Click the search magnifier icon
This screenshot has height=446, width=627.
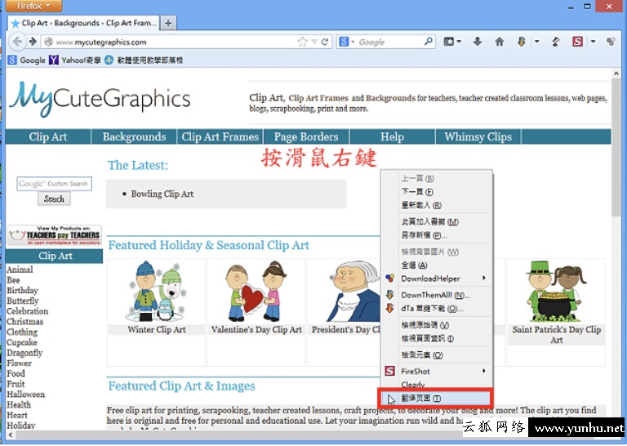(429, 41)
